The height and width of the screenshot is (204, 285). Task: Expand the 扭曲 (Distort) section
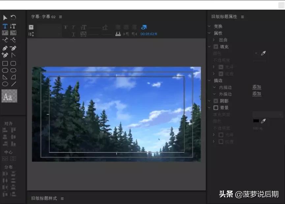[x=214, y=39]
